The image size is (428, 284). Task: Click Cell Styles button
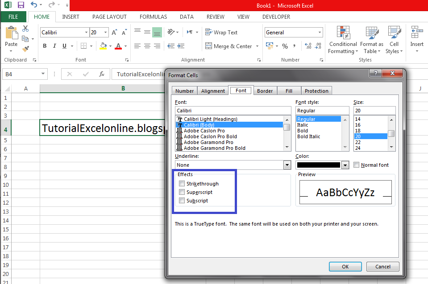394,40
